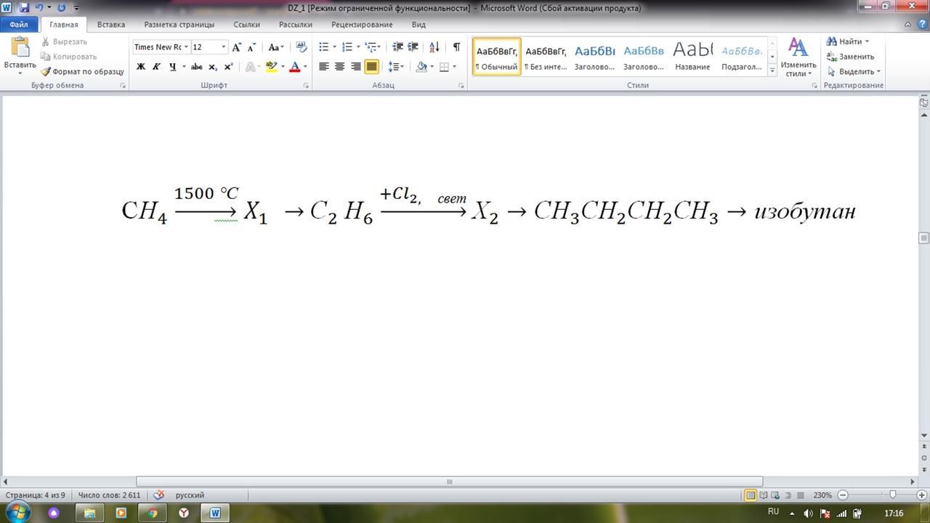Toggle show paragraph marks
Viewport: 930px width, 523px height.
tap(456, 47)
